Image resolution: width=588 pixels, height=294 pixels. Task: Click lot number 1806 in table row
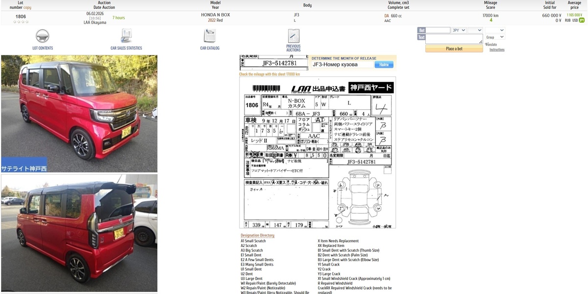tap(21, 17)
